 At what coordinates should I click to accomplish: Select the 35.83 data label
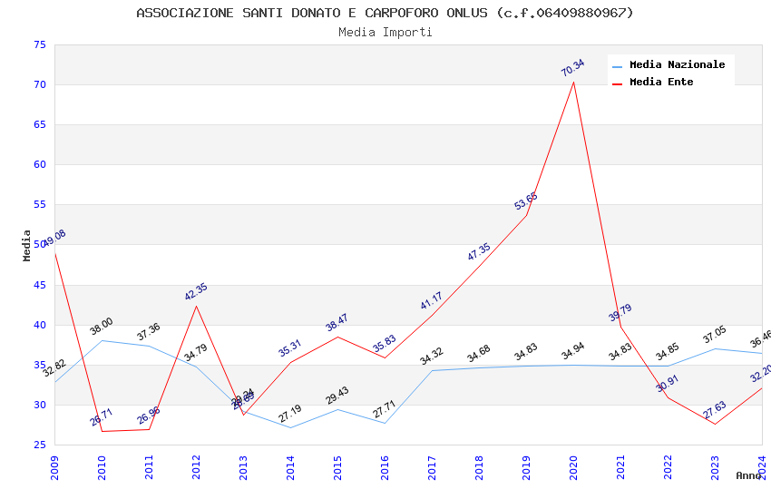[384, 343]
